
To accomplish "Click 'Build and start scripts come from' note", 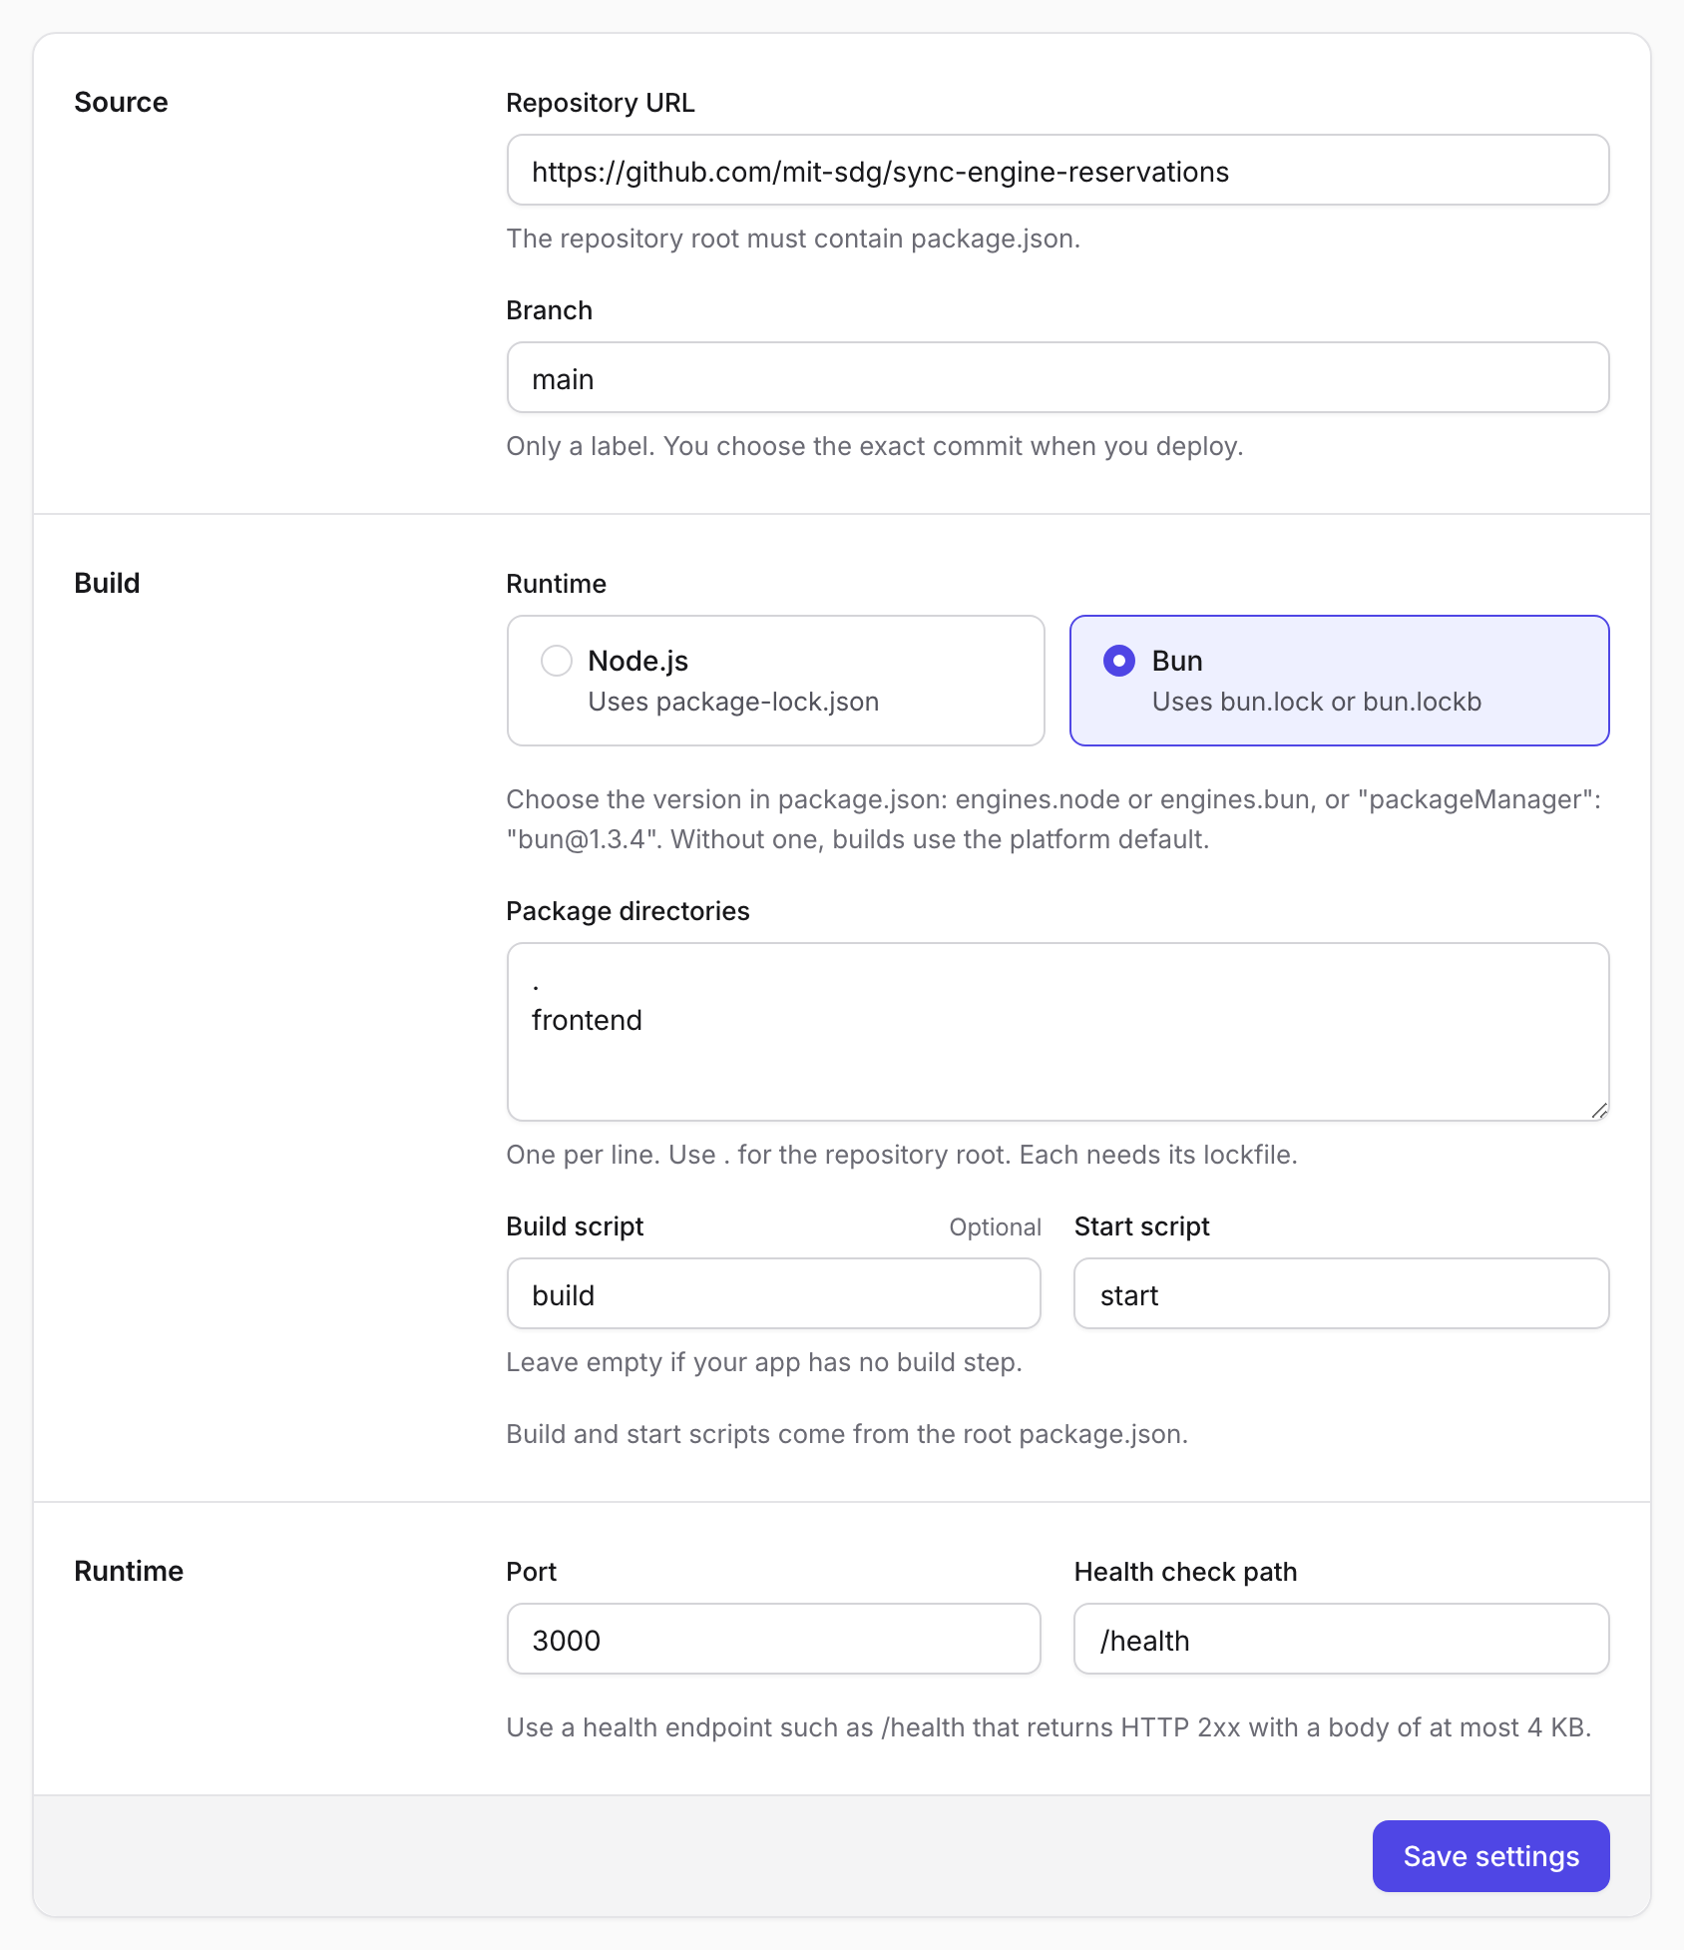I will (847, 1434).
